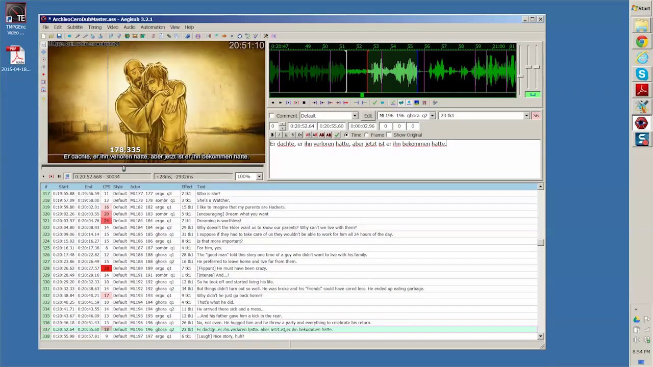Toggle audio auto-commit option
Screen dimensions: 653x367
click(x=393, y=102)
